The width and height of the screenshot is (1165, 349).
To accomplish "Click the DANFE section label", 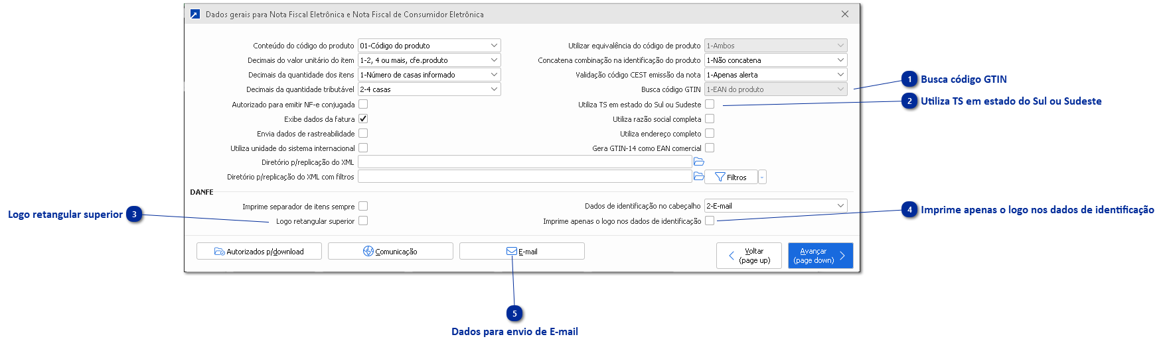I will [202, 192].
